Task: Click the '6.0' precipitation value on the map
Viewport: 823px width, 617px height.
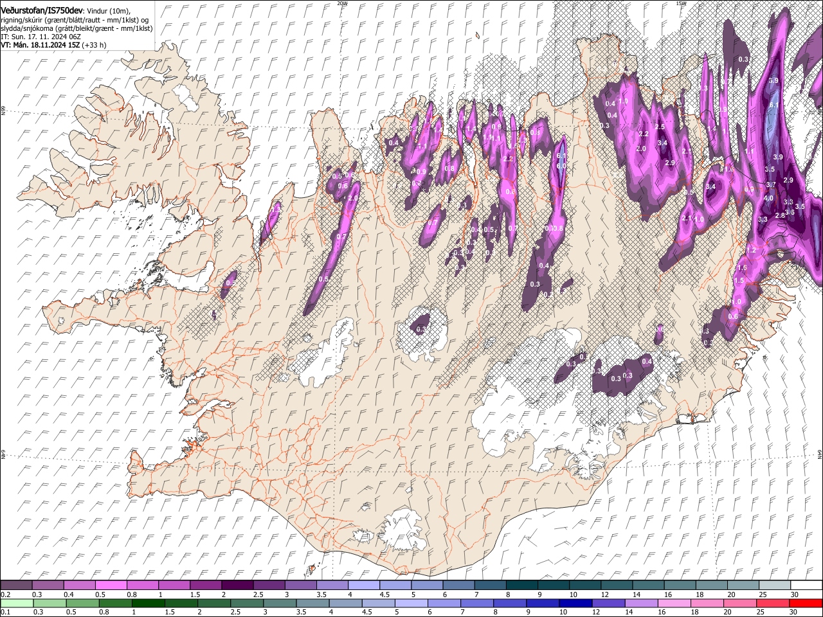Action: [x=561, y=166]
